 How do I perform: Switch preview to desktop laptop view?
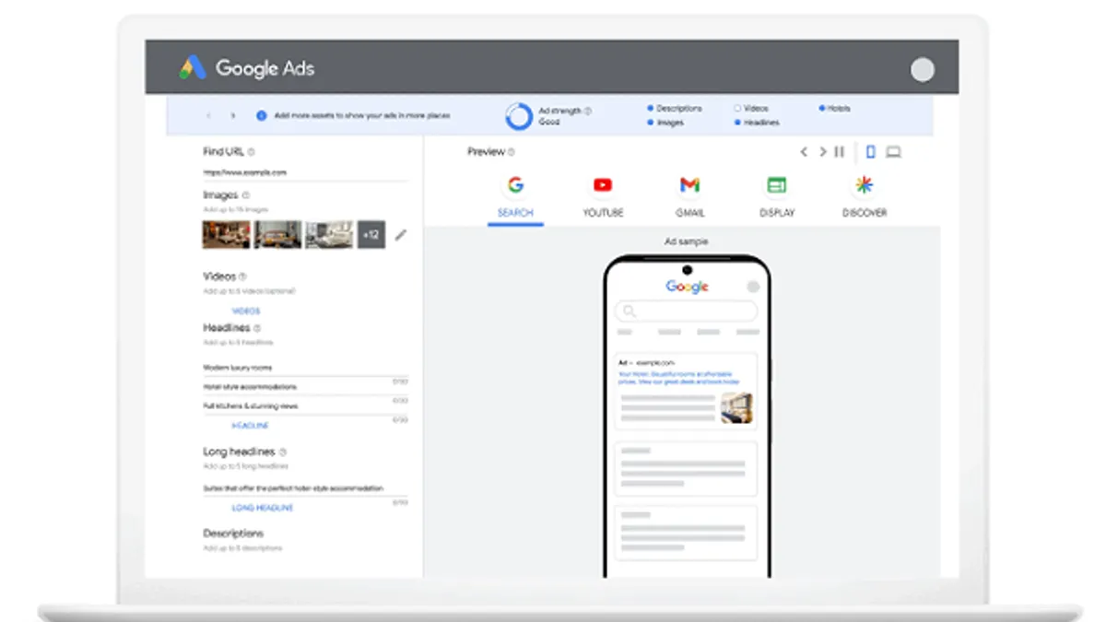(893, 152)
